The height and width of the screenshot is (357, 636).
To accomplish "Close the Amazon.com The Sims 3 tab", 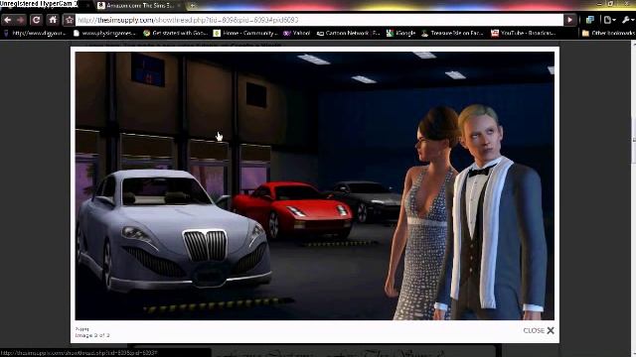I will tap(179, 6).
